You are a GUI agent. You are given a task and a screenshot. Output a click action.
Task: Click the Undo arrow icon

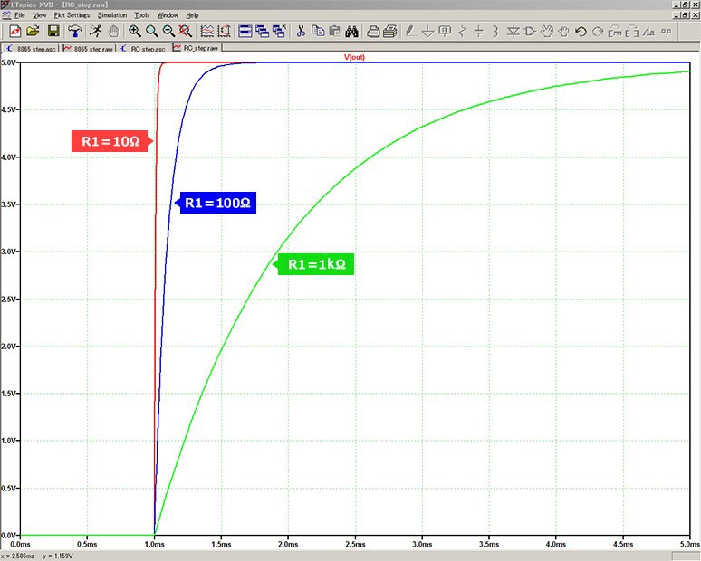click(581, 32)
